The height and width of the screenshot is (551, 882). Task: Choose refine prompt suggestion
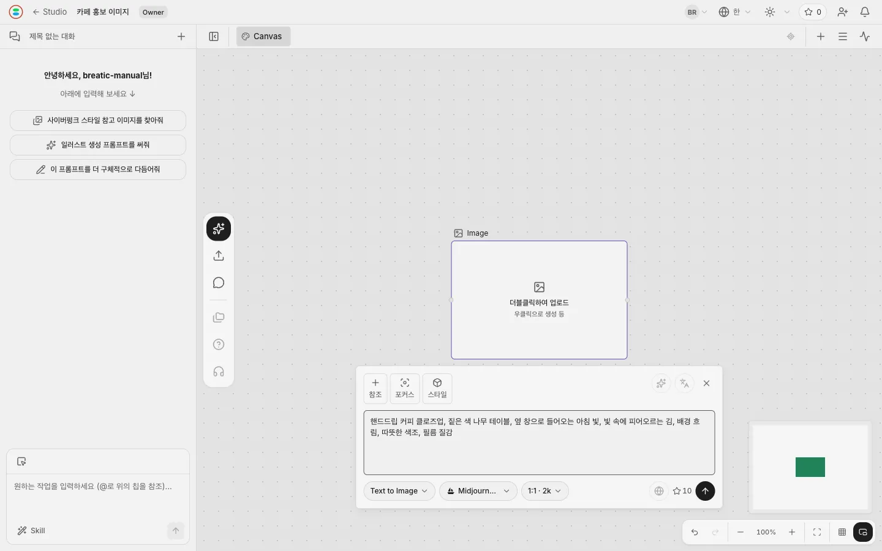tap(98, 170)
